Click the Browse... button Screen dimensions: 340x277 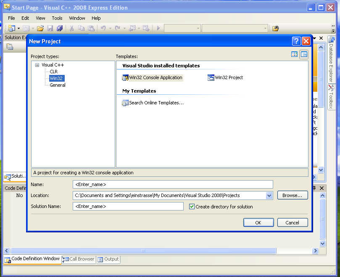[x=293, y=195]
